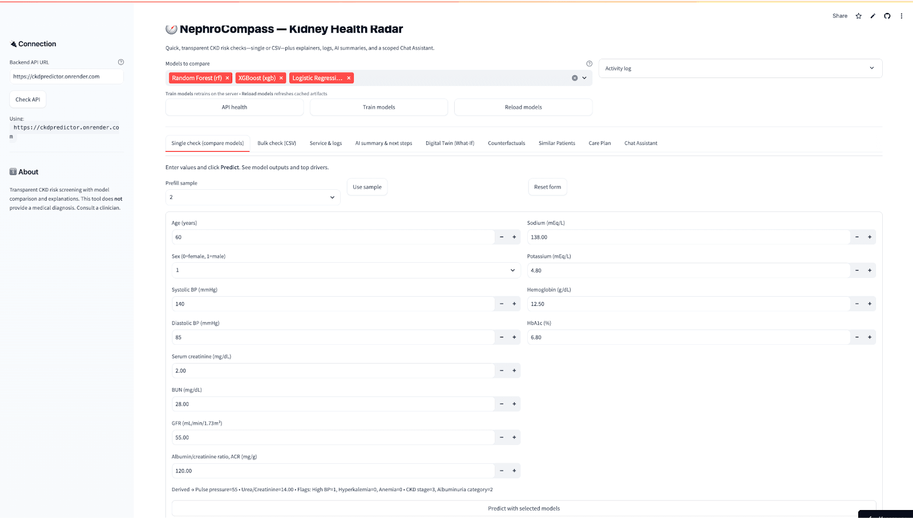This screenshot has width=913, height=518.
Task: Expand the Models to compare dropdown
Action: [x=584, y=78]
